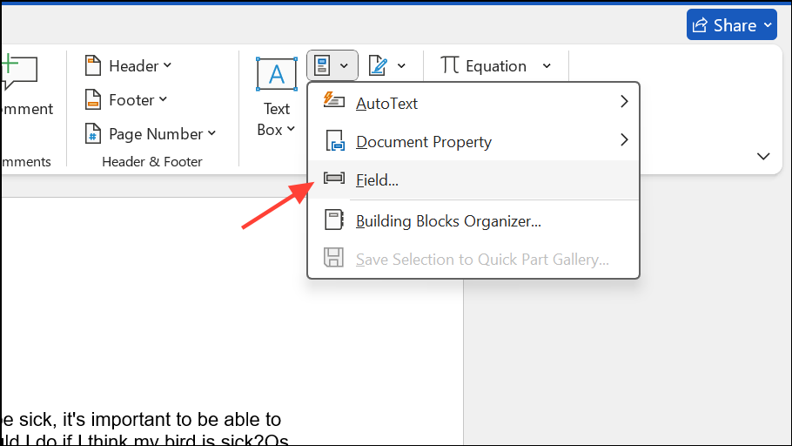Collapse the ribbon with the chevron
Screen dimensions: 792x446
pos(763,157)
